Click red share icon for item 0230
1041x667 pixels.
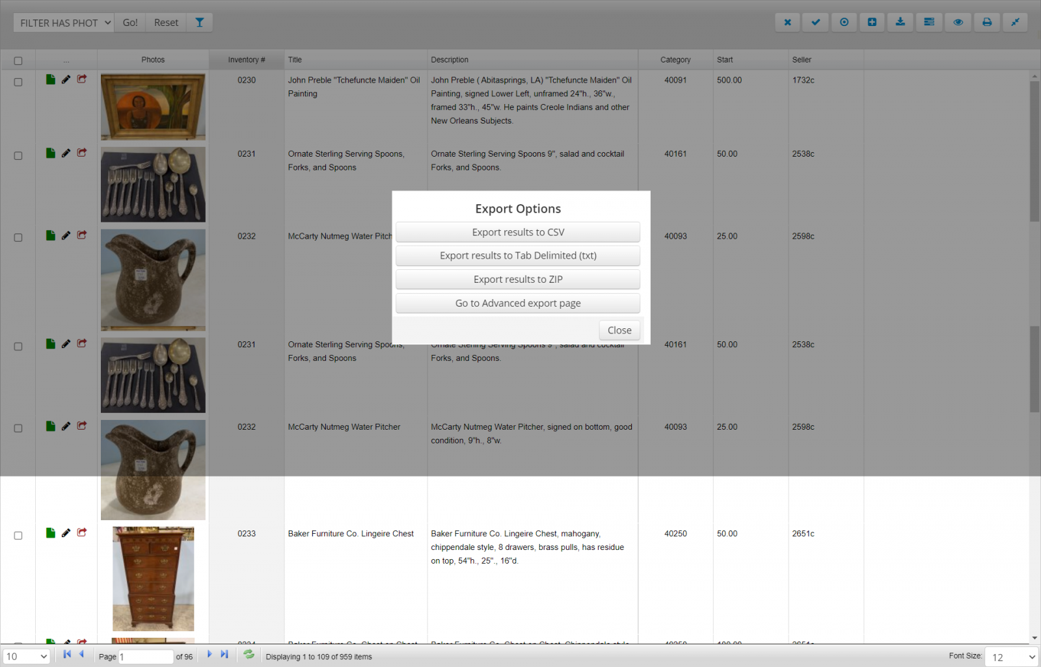(x=82, y=79)
